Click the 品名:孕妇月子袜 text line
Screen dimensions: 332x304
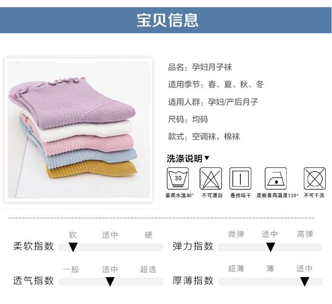tap(200, 67)
